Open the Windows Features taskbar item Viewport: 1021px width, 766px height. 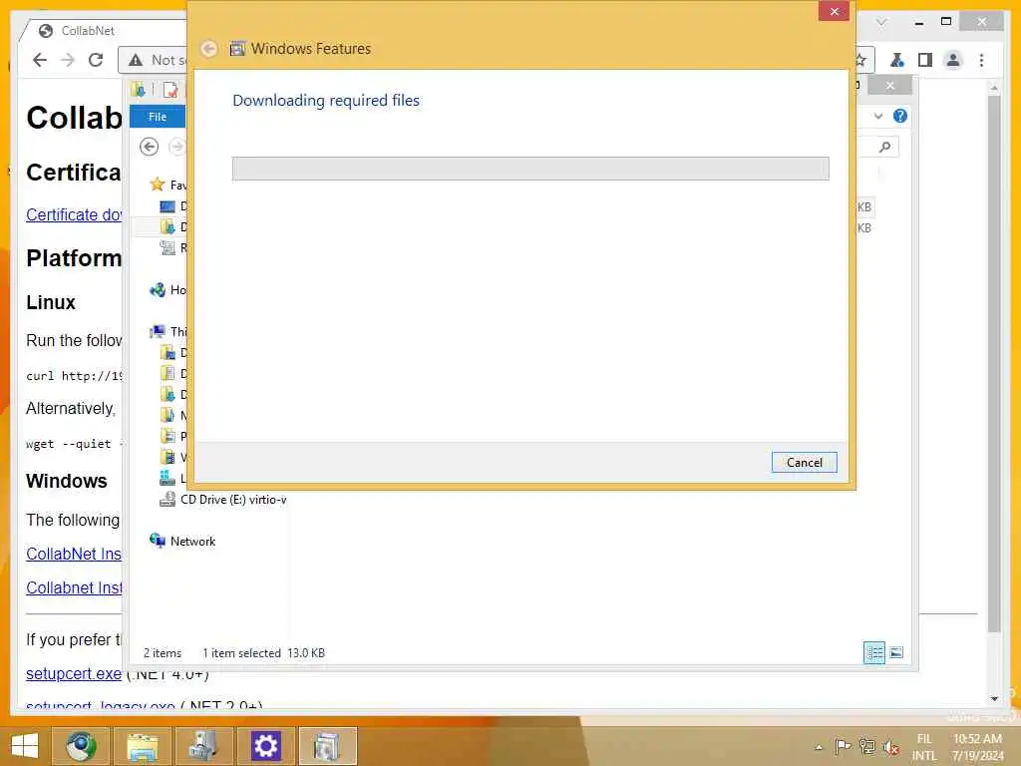(x=327, y=746)
